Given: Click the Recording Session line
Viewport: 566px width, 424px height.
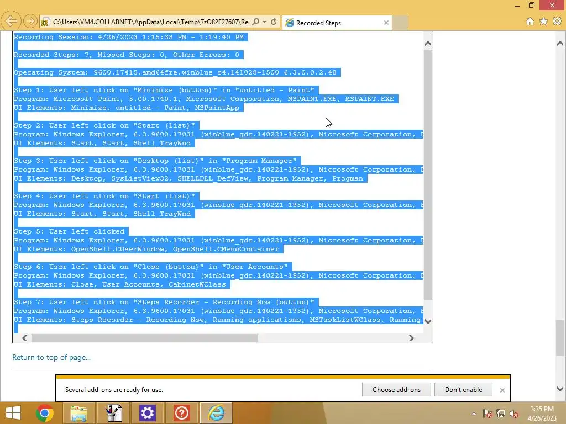Looking at the screenshot, I should tap(129, 37).
